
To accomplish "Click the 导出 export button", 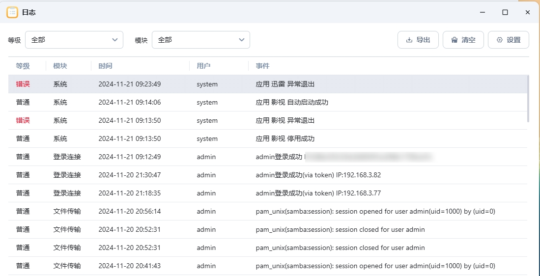I will click(x=418, y=40).
